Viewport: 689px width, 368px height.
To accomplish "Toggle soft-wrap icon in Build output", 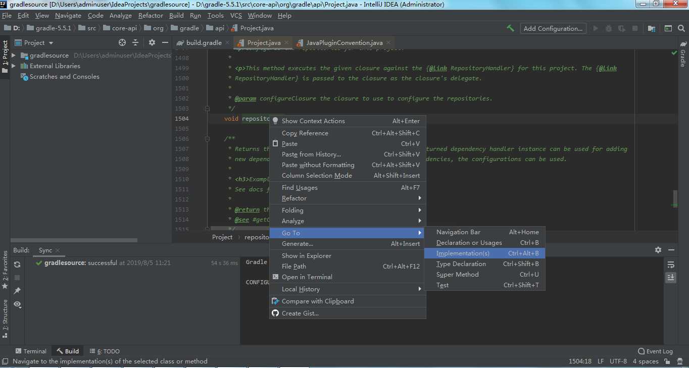I will click(x=671, y=265).
